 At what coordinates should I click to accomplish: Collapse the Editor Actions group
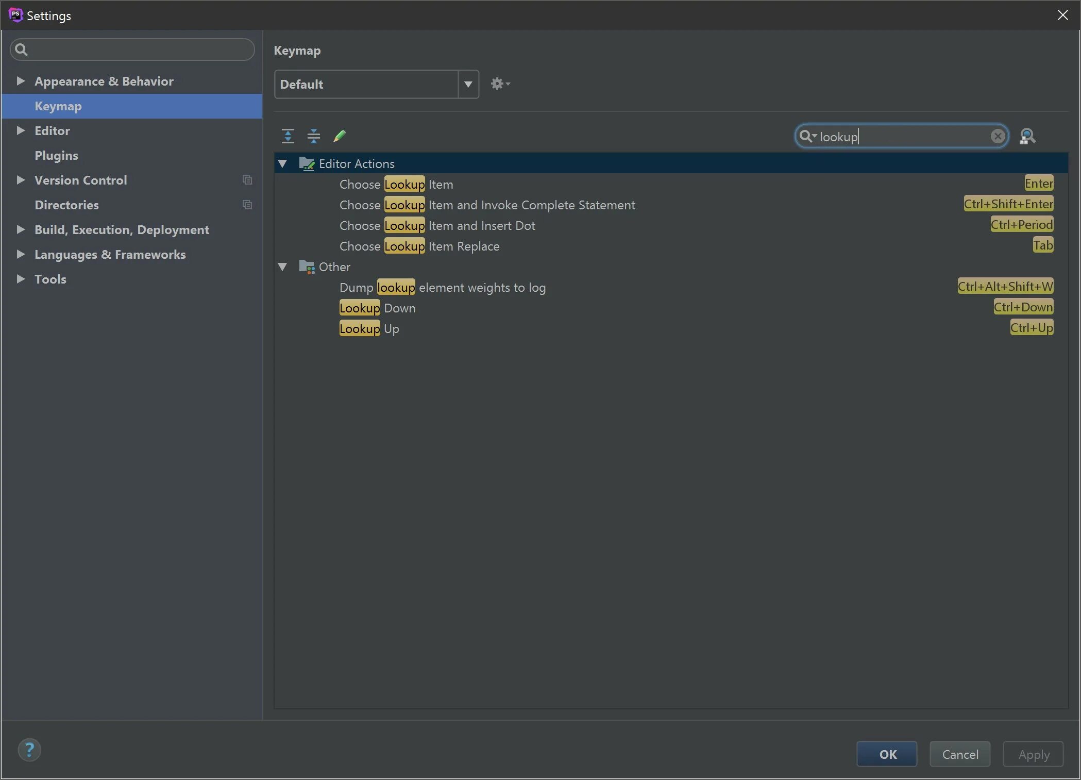(x=282, y=164)
